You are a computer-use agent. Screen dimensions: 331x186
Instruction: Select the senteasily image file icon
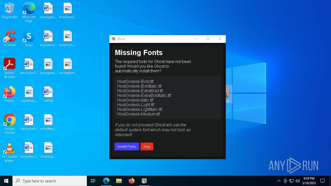tap(48, 150)
